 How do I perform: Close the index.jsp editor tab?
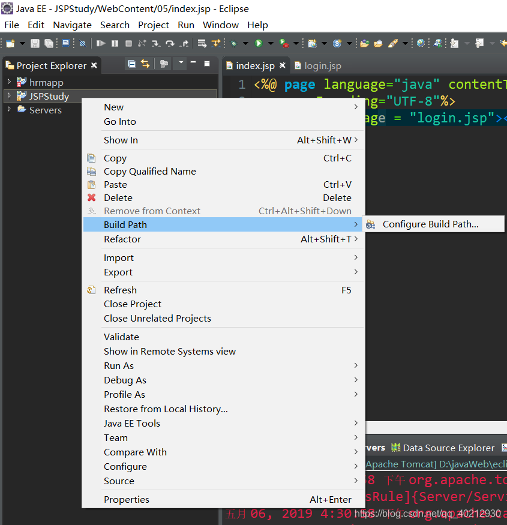[x=283, y=65]
